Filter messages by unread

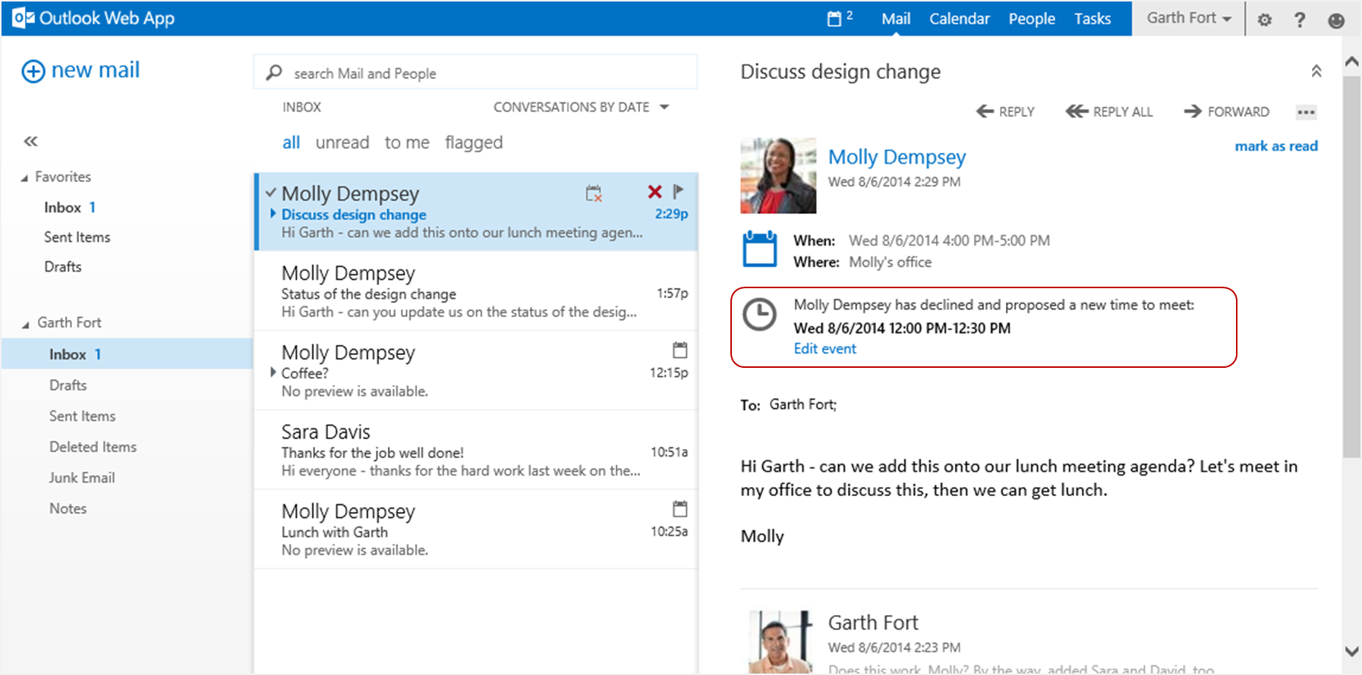point(342,143)
